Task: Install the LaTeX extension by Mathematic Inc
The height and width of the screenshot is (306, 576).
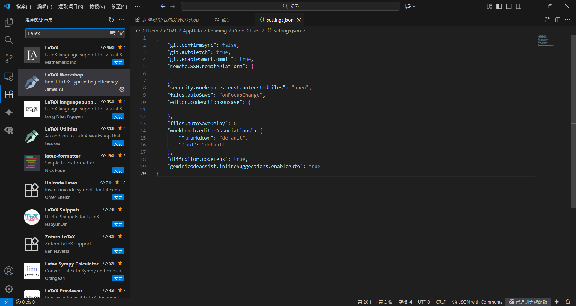Action: [x=118, y=62]
